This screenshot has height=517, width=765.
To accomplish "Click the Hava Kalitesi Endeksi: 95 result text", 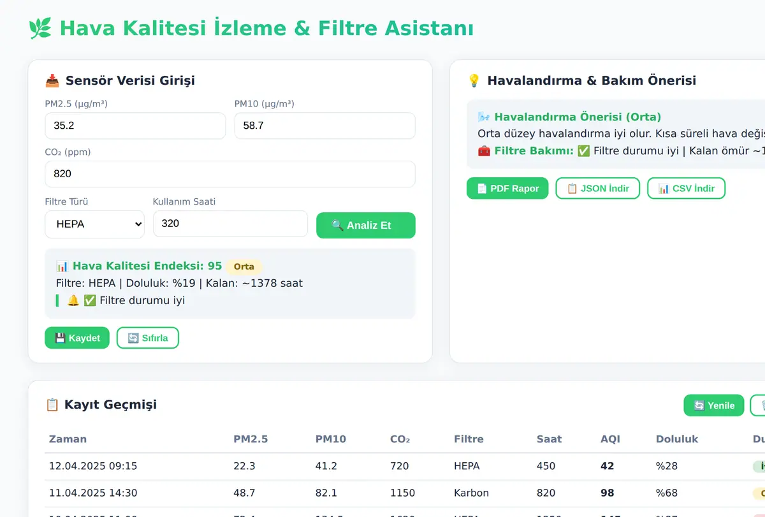I will pos(147,266).
